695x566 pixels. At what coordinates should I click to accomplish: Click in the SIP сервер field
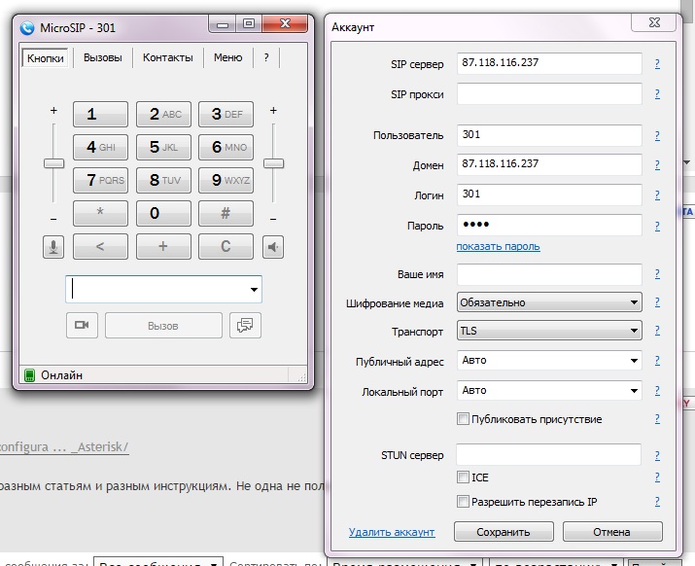pos(549,63)
